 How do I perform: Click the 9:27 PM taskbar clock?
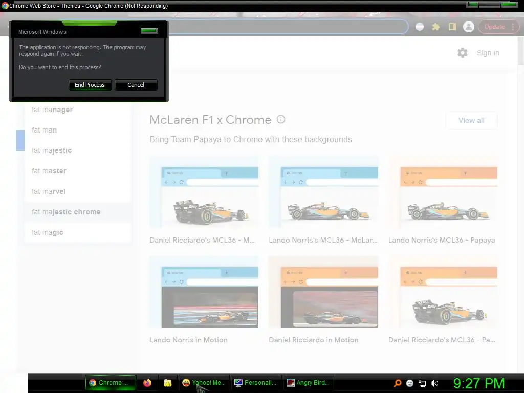[x=479, y=383]
